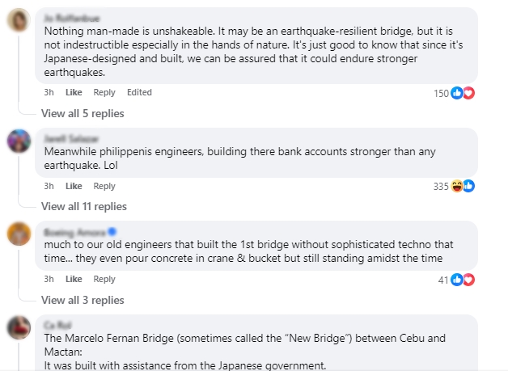Expand 'View all 5 replies' thread
508x371 pixels.
(x=83, y=113)
